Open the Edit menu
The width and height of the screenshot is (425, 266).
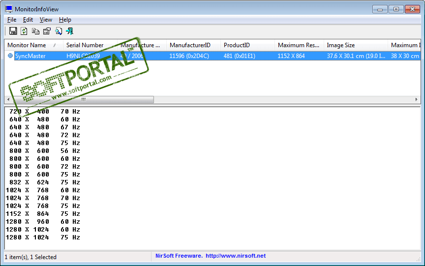[x=28, y=20]
